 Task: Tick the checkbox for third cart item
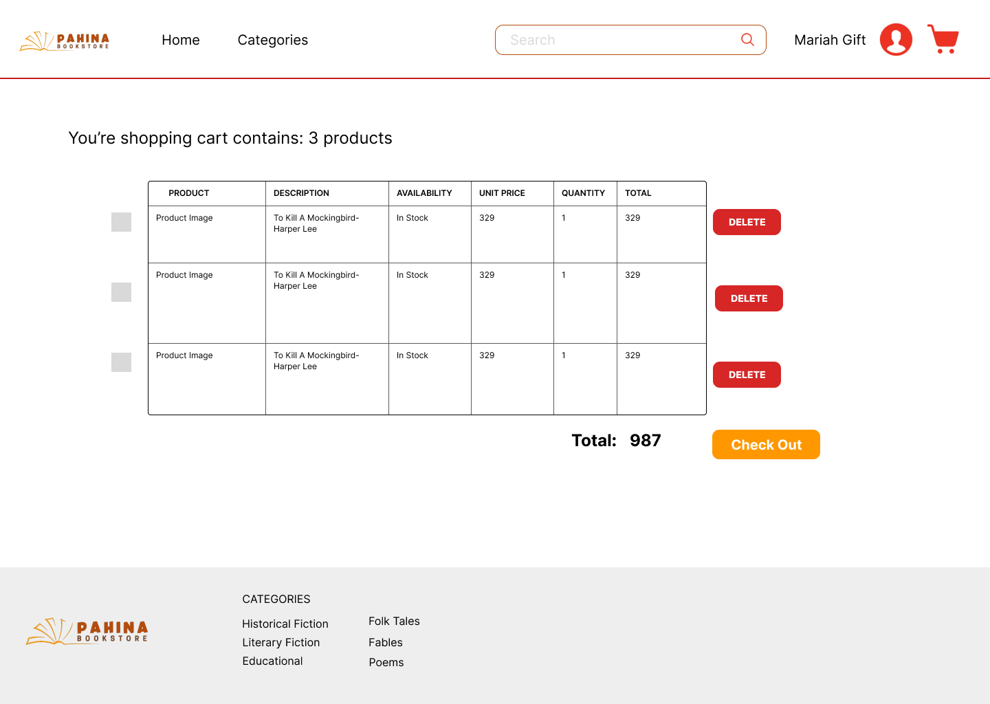[x=121, y=362]
